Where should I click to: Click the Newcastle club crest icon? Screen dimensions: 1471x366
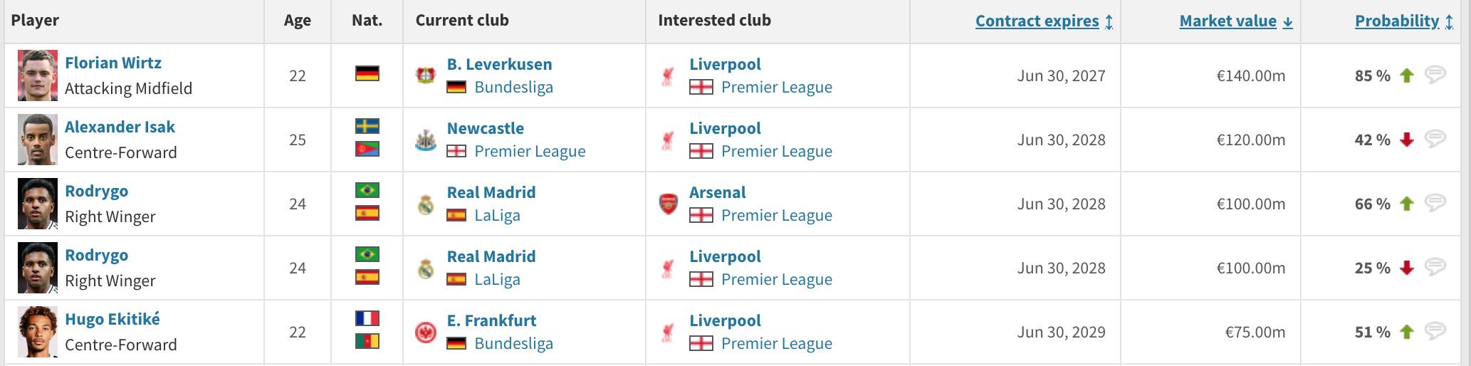pos(426,140)
